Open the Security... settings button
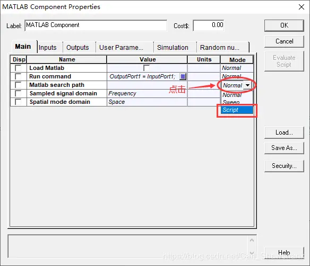Screen dimensions: 310x266 coord(284,166)
